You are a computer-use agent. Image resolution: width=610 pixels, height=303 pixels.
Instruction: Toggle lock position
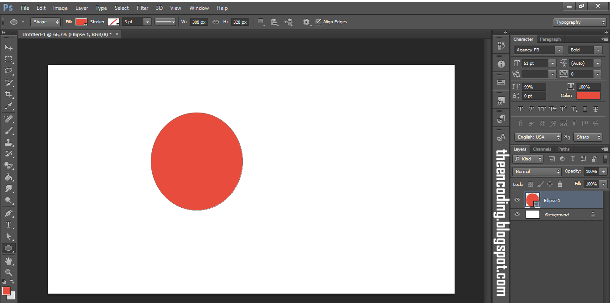pos(550,184)
